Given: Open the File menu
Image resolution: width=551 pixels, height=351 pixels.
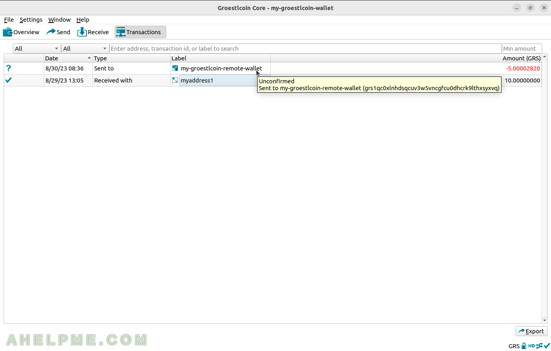Looking at the screenshot, I should point(9,20).
